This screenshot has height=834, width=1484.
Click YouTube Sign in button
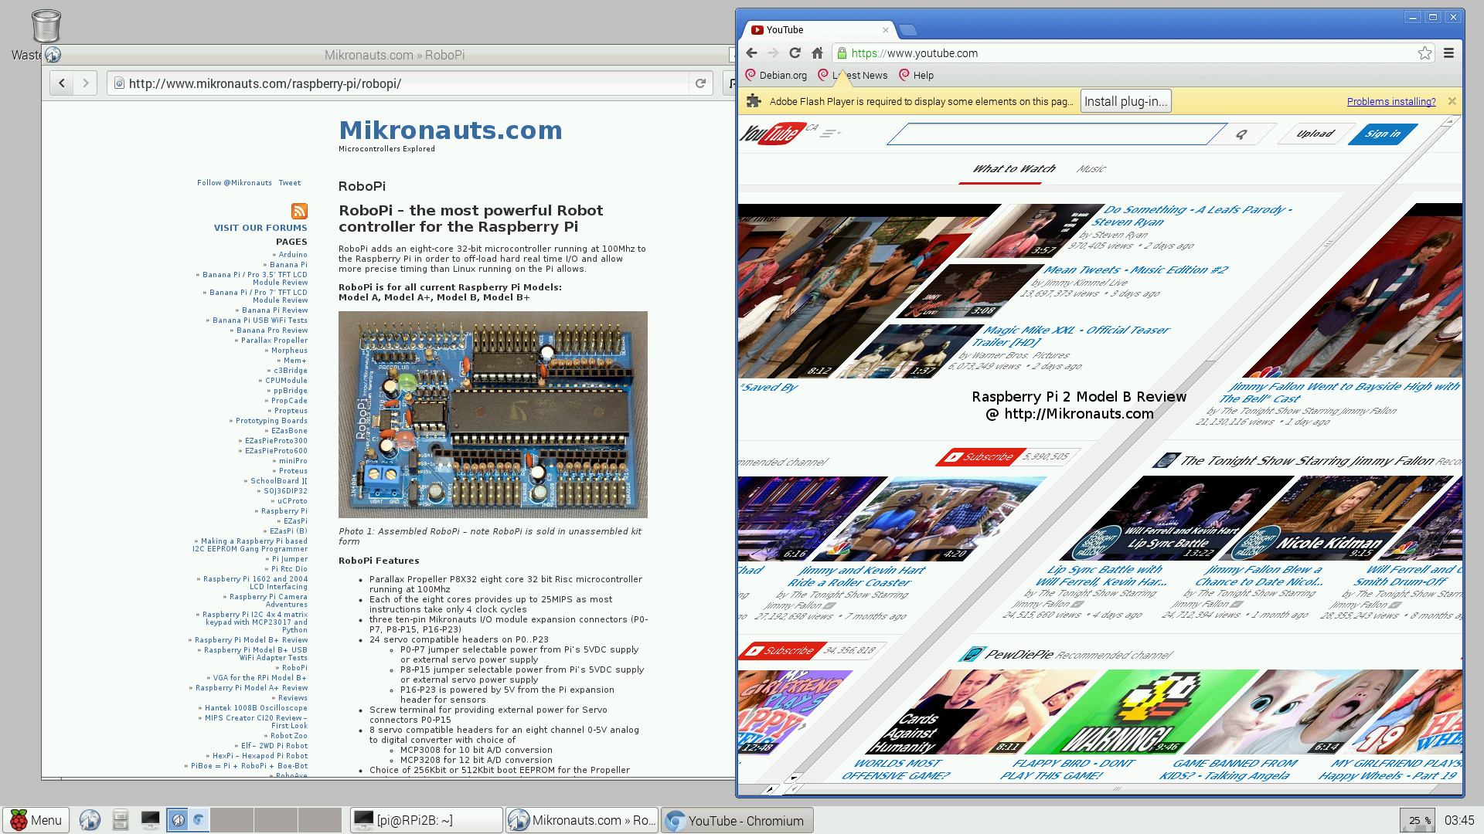click(x=1383, y=134)
